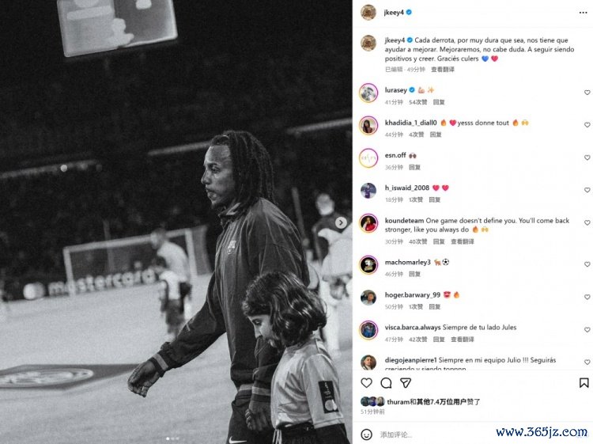The height and width of the screenshot is (444, 593).
Task: Like the post with the heart icon
Action: (x=366, y=383)
